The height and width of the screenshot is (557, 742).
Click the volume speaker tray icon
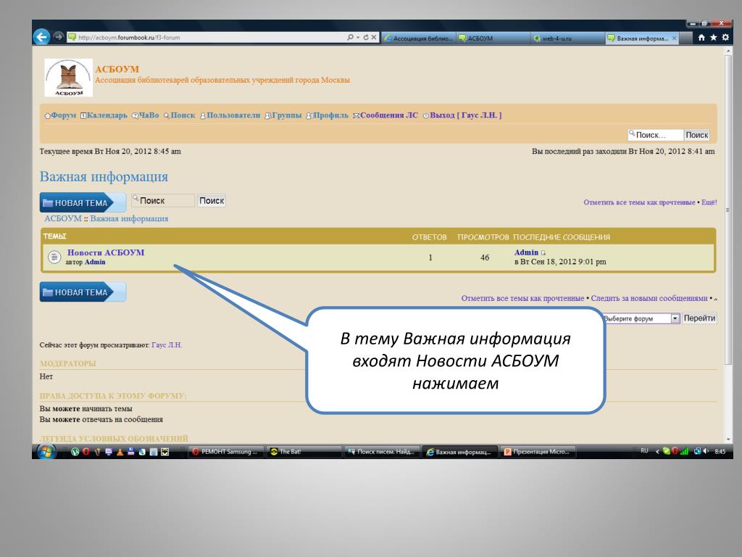(706, 451)
